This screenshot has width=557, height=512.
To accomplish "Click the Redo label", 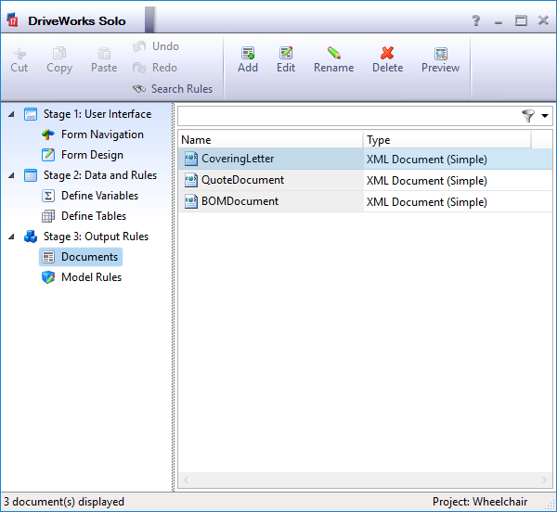I will (164, 68).
